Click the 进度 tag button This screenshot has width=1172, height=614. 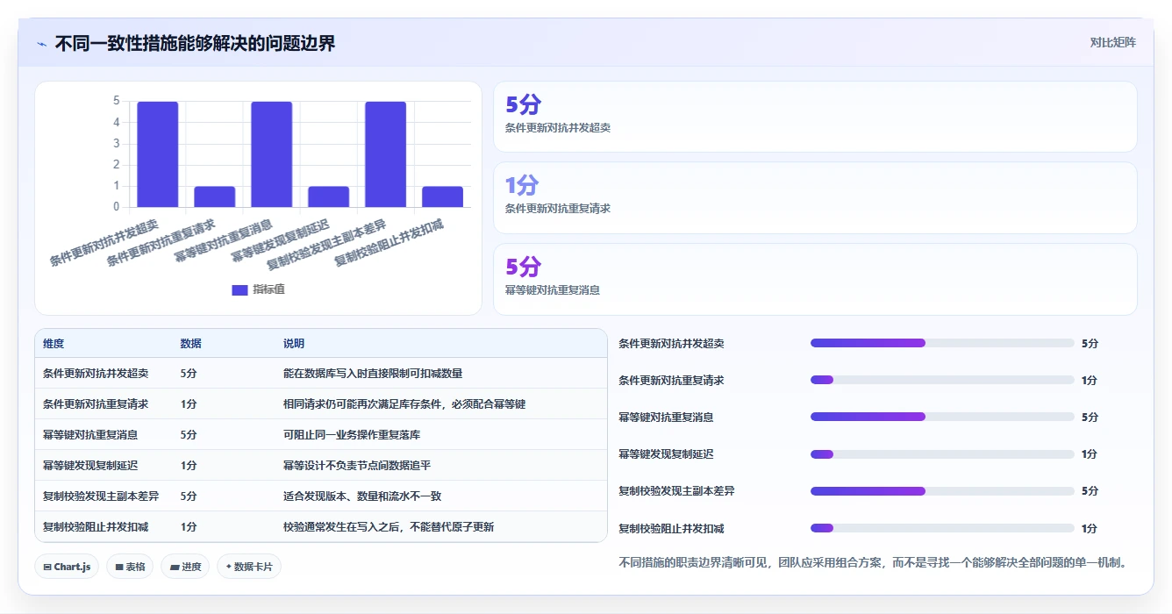[x=186, y=567]
